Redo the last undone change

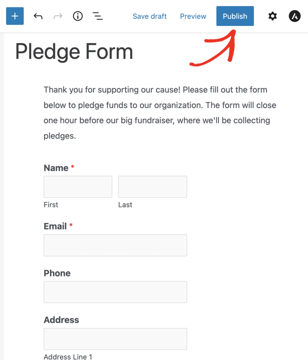[58, 16]
